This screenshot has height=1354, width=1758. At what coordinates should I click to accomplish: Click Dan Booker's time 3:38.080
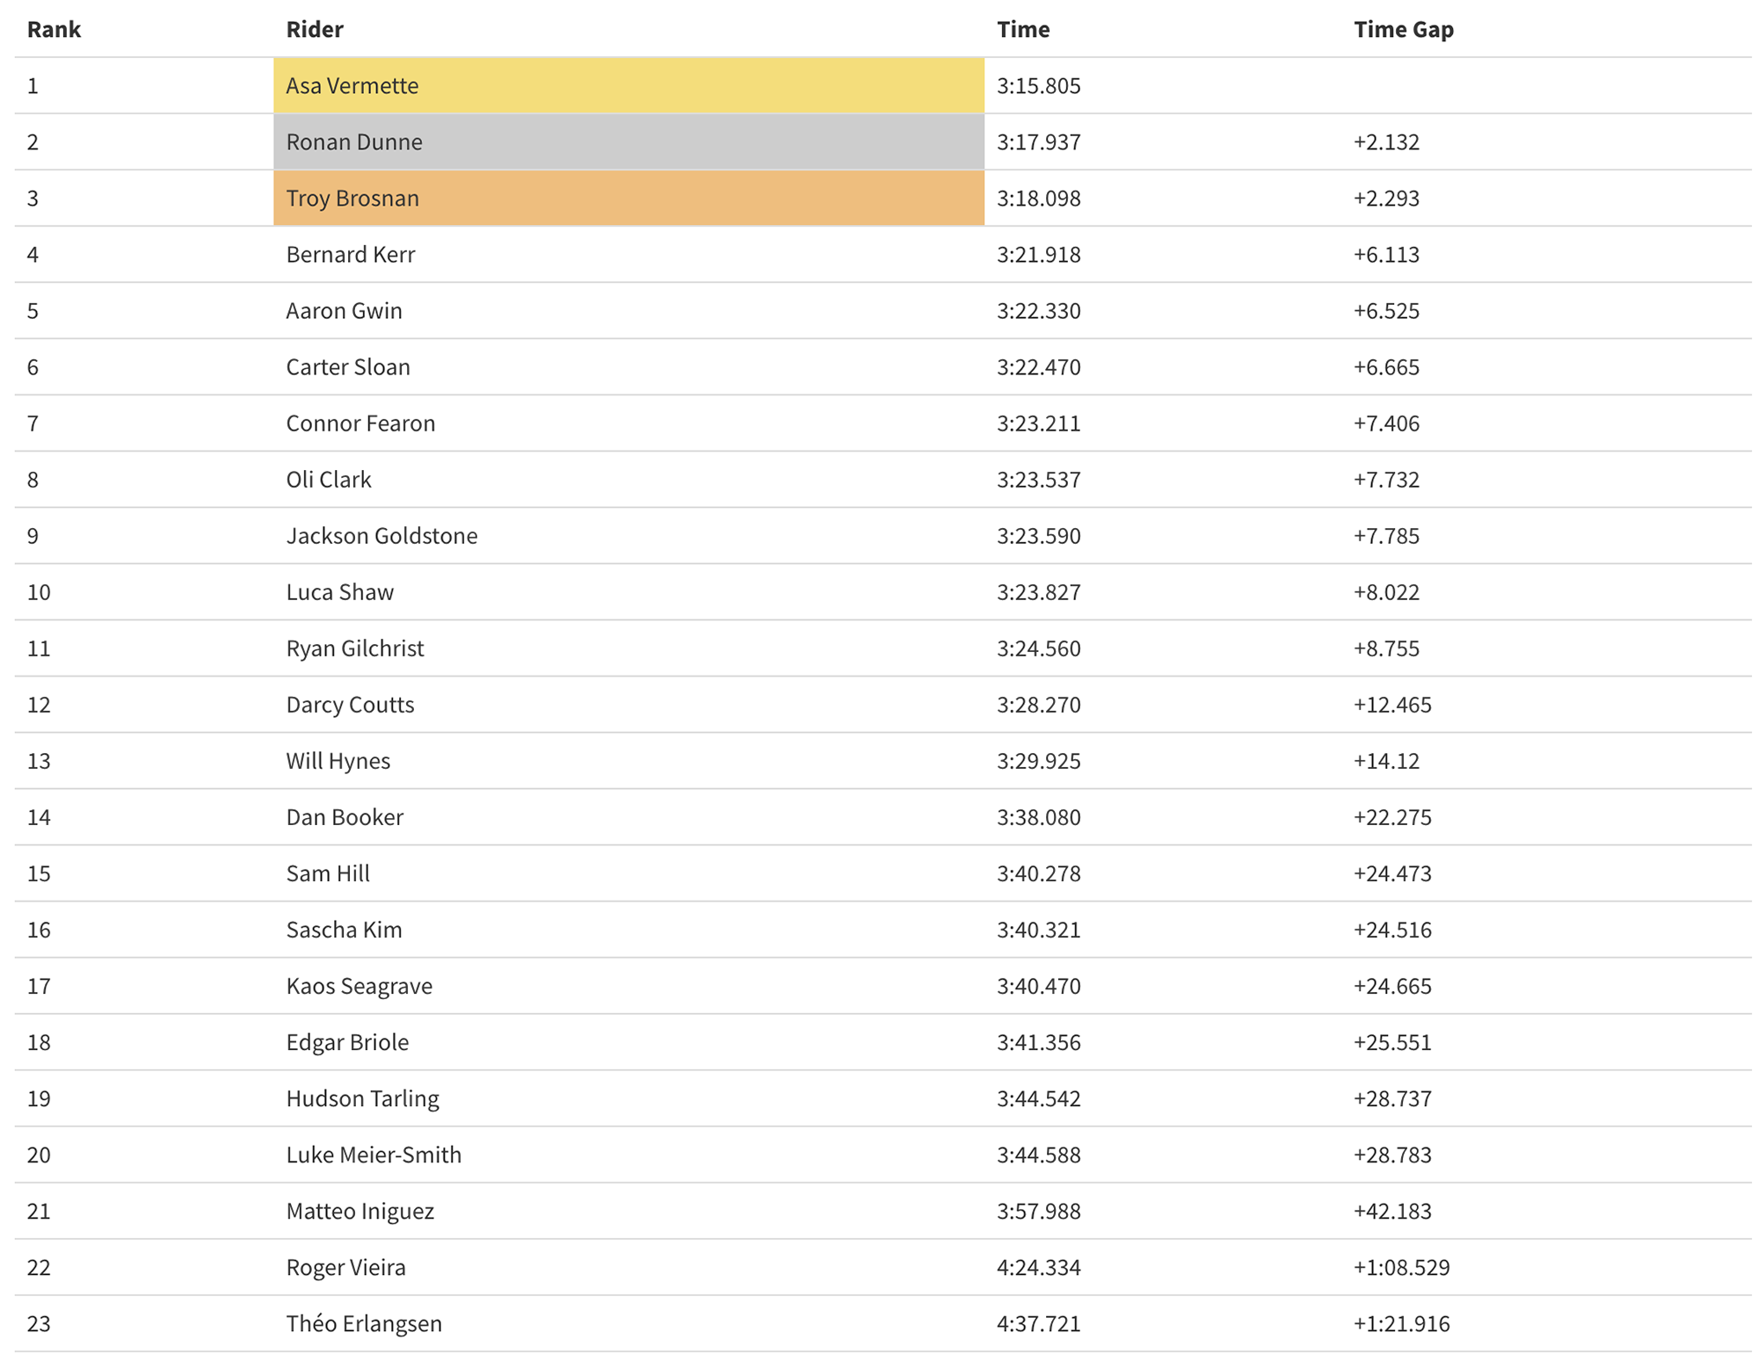click(x=1038, y=817)
